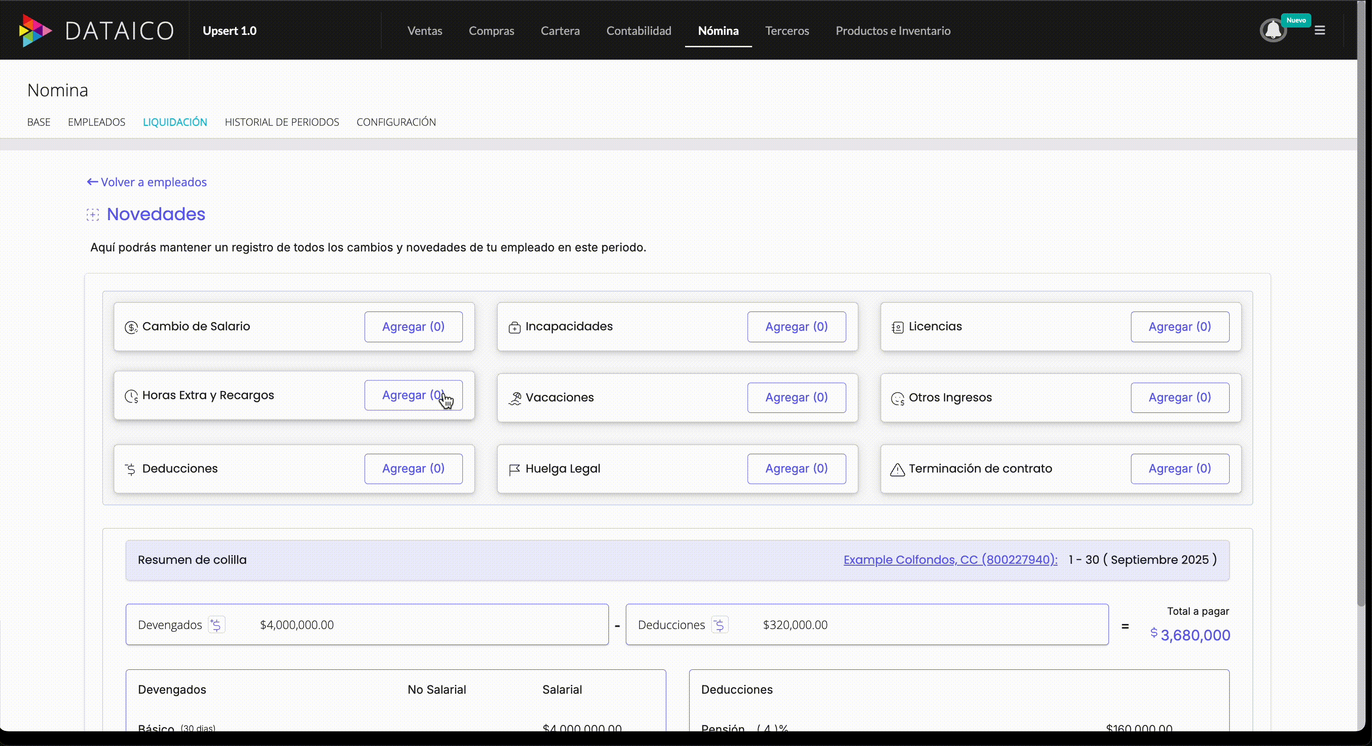
Task: Add Horas Extra y Recargos
Action: click(413, 395)
